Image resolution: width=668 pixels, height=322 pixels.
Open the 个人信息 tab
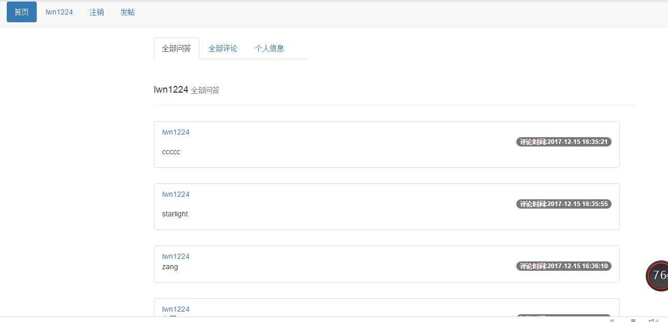click(x=269, y=48)
